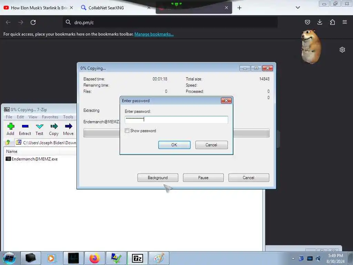Click the volume speaker tray icon
Viewport: 353px width, 265px height.
pos(318,258)
